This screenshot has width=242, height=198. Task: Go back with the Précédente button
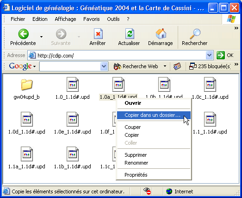[x=23, y=37]
